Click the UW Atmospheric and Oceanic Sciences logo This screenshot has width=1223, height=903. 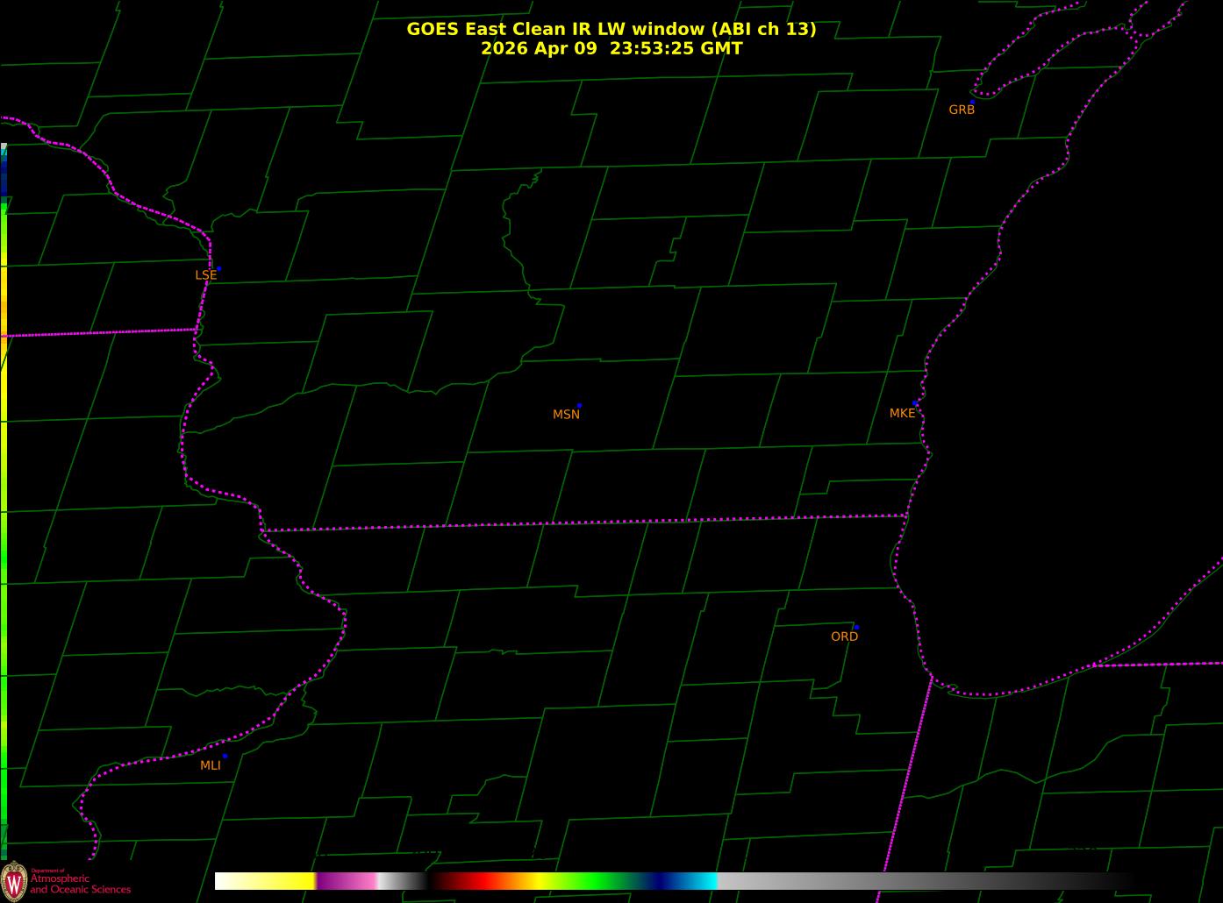[67, 881]
